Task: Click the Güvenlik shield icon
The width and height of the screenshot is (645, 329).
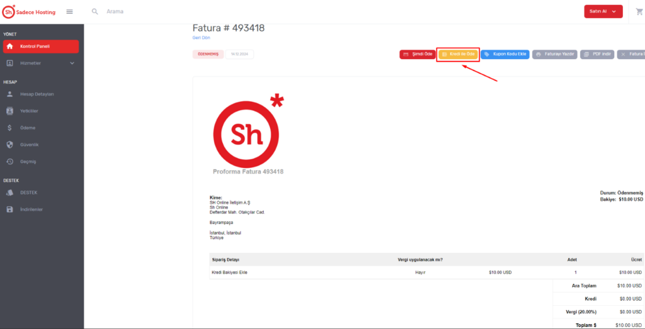Action: pos(10,145)
